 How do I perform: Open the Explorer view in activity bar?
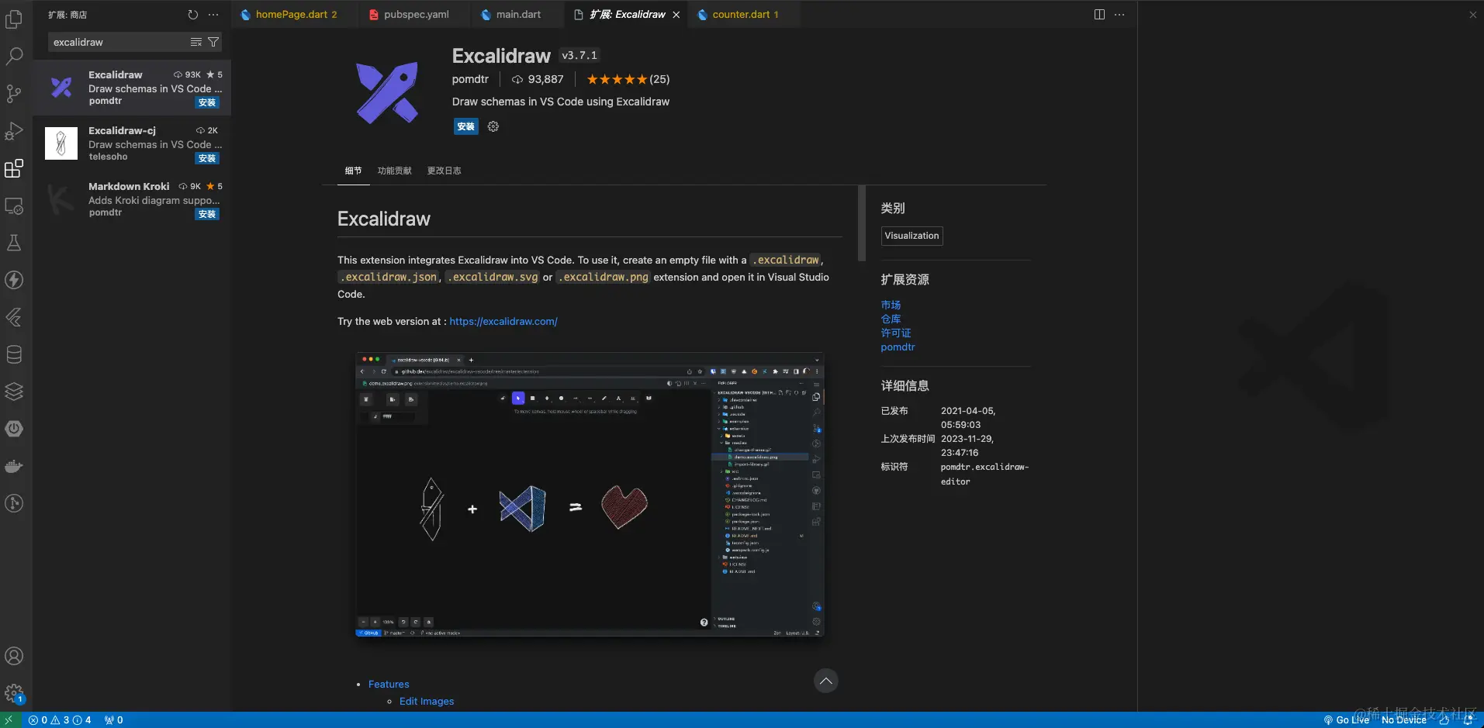point(14,19)
